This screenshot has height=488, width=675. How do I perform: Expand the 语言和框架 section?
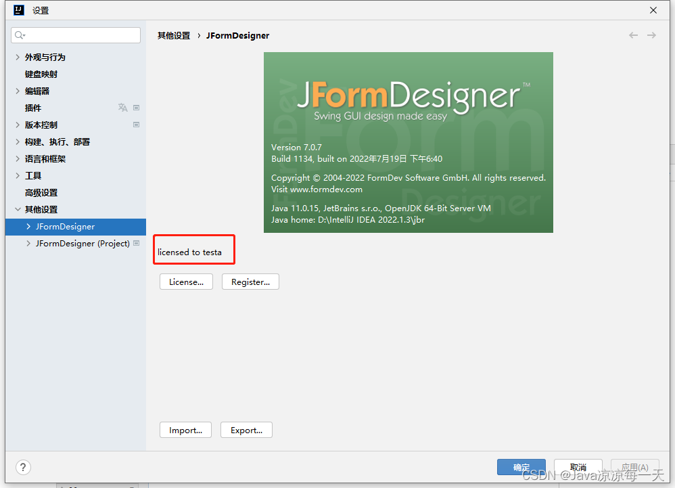18,158
